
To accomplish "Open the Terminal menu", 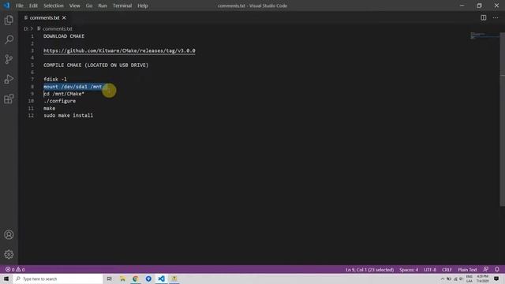I will [122, 6].
